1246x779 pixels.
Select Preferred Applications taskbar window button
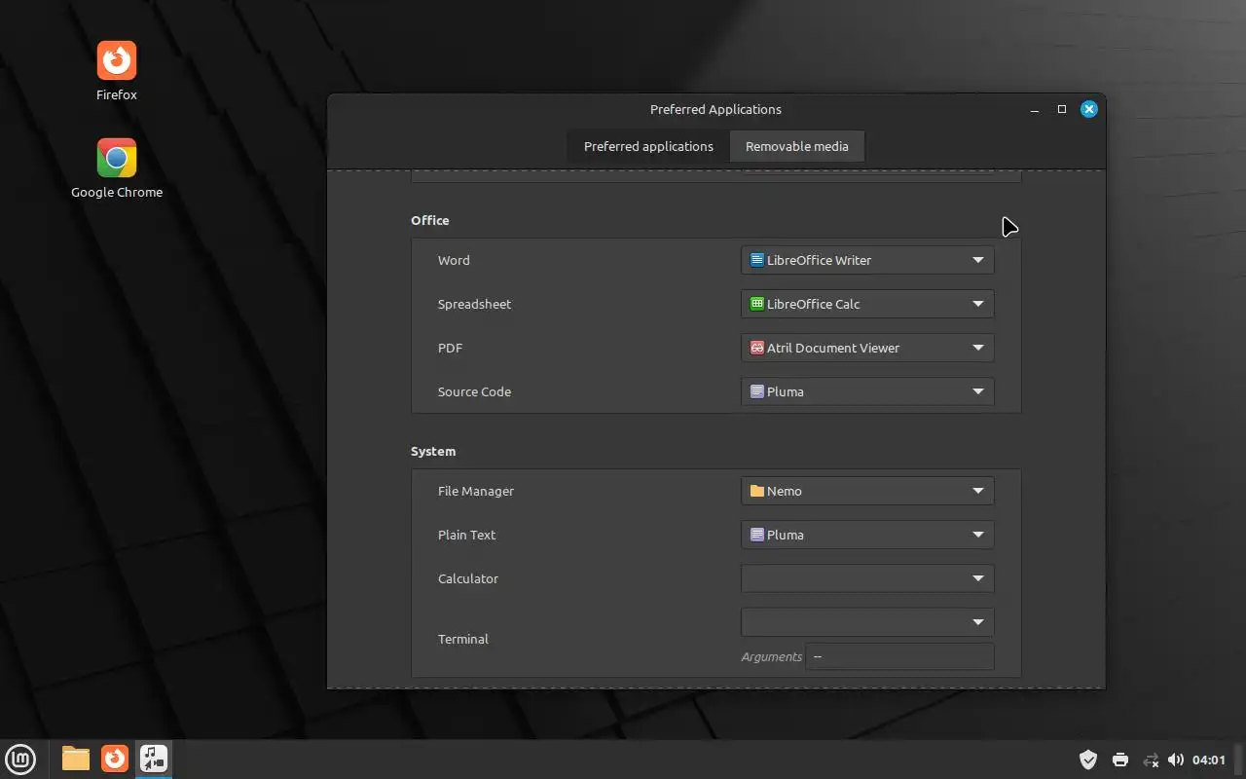coord(154,758)
